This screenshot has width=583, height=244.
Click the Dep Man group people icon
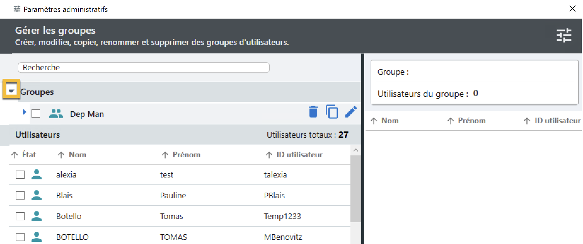point(56,114)
